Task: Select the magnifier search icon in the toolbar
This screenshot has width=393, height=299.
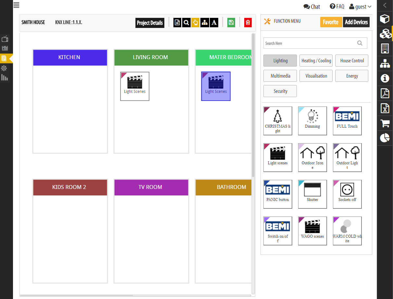Action: coord(186,23)
